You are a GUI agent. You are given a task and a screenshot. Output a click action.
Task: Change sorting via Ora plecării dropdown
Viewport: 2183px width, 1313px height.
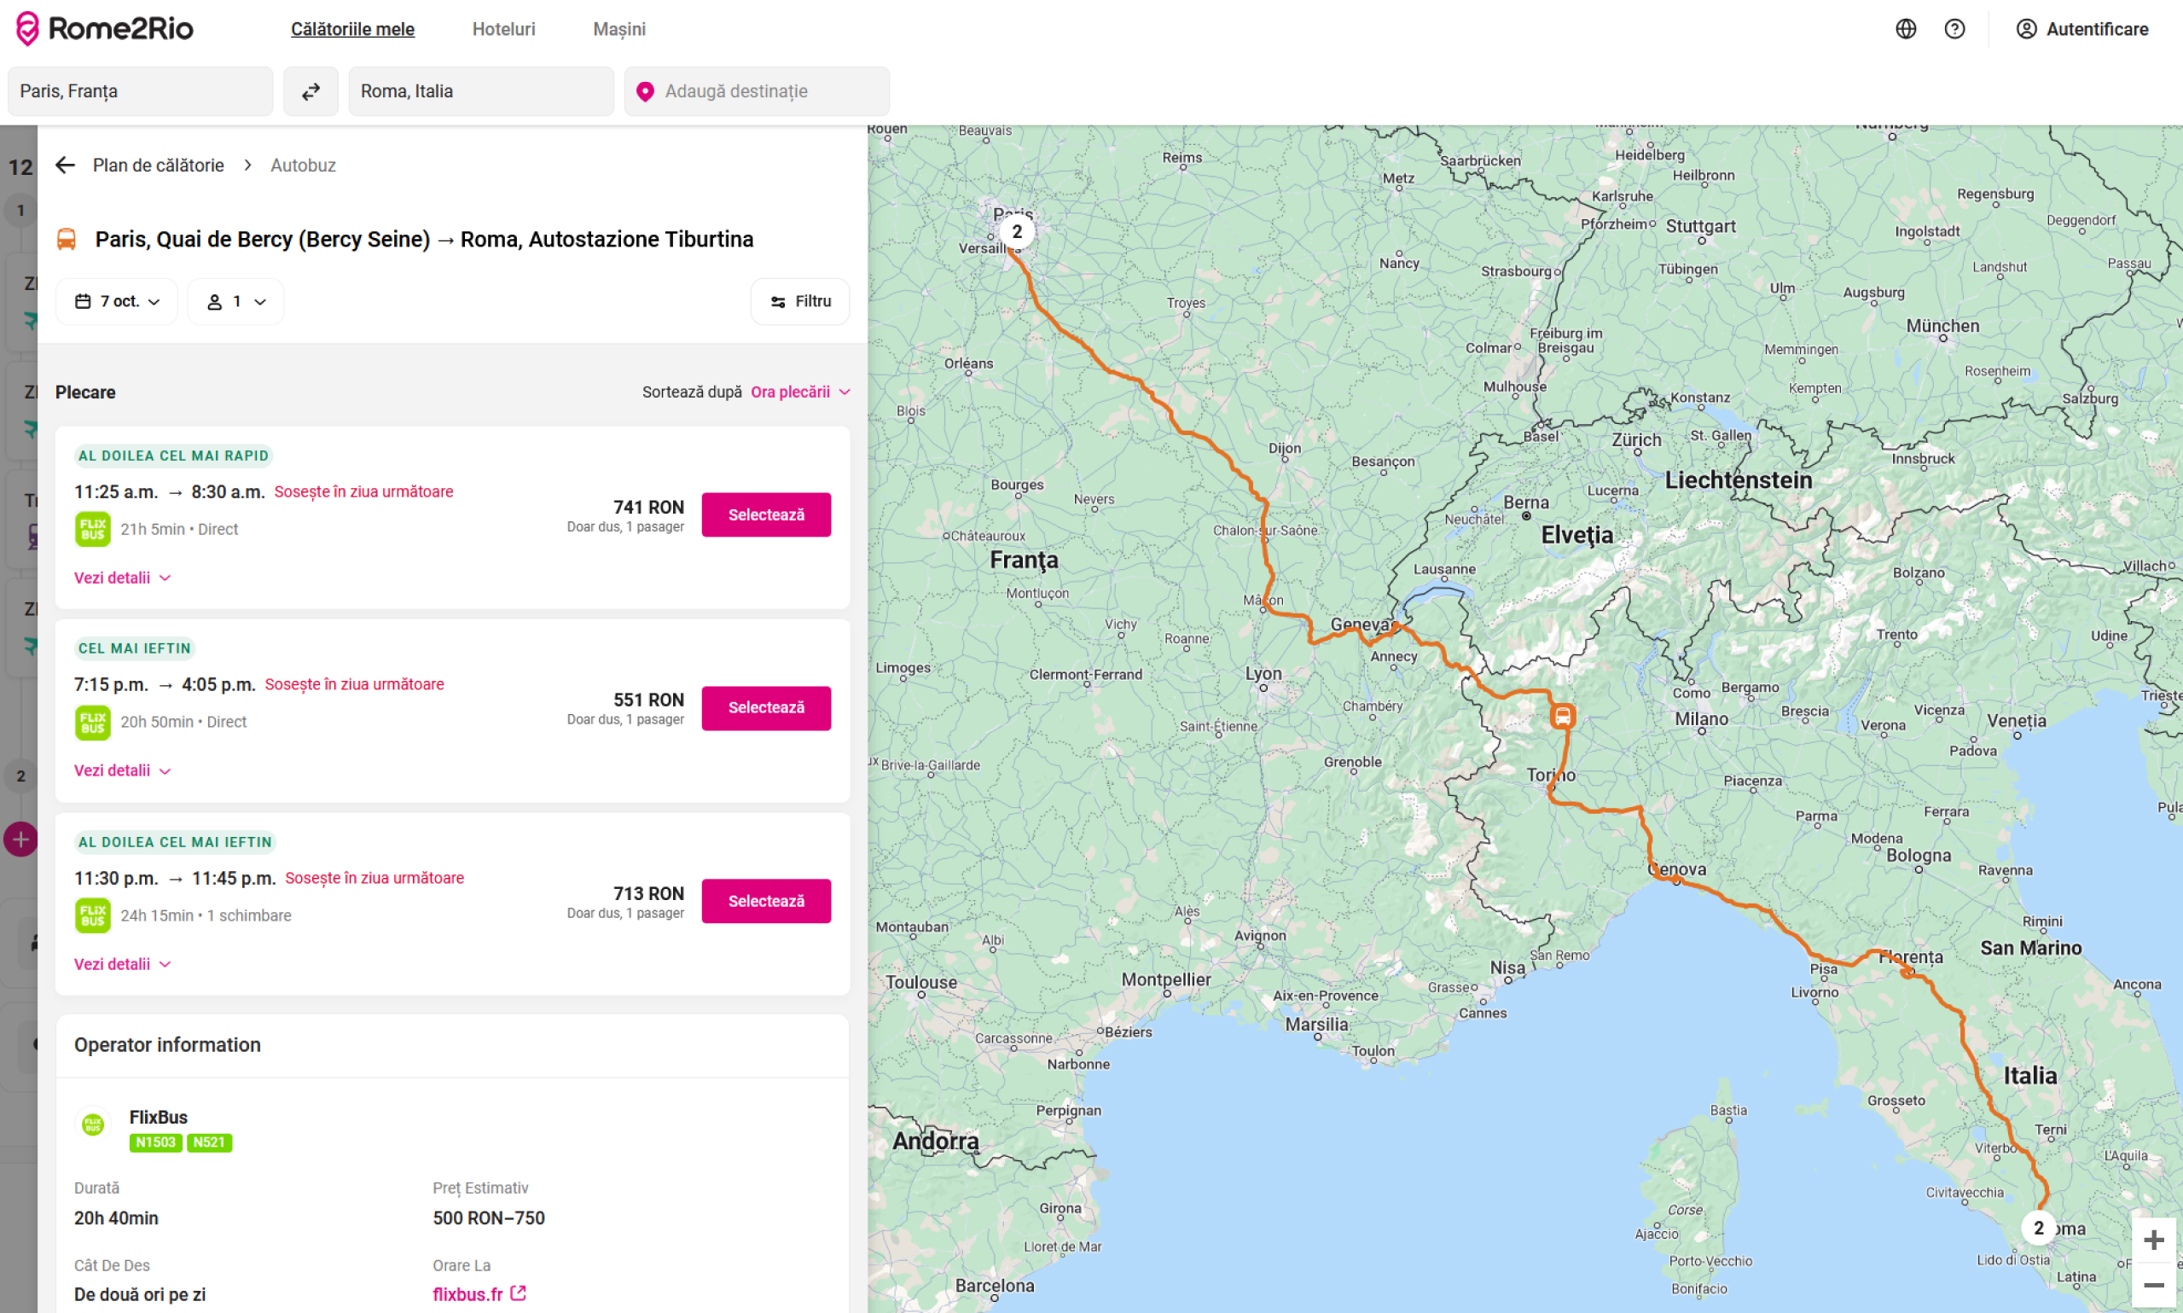click(799, 392)
